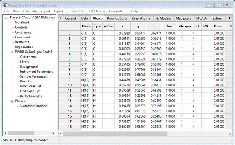235x145 pixels.
Task: Select Notebook in the project tree
Action: tap(22, 22)
